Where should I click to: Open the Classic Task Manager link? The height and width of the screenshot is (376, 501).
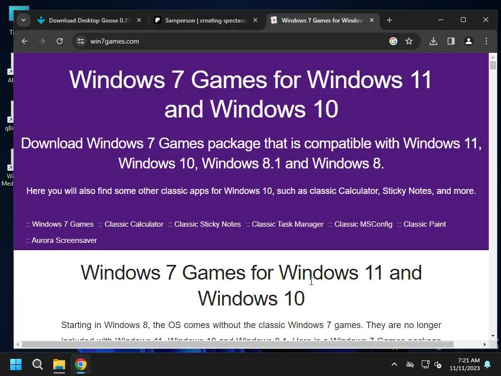coord(288,224)
